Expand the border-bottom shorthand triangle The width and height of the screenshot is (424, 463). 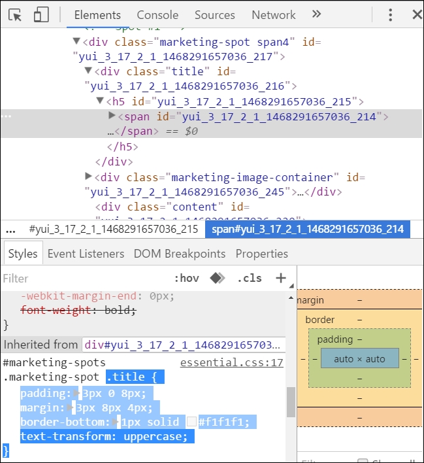(x=116, y=422)
